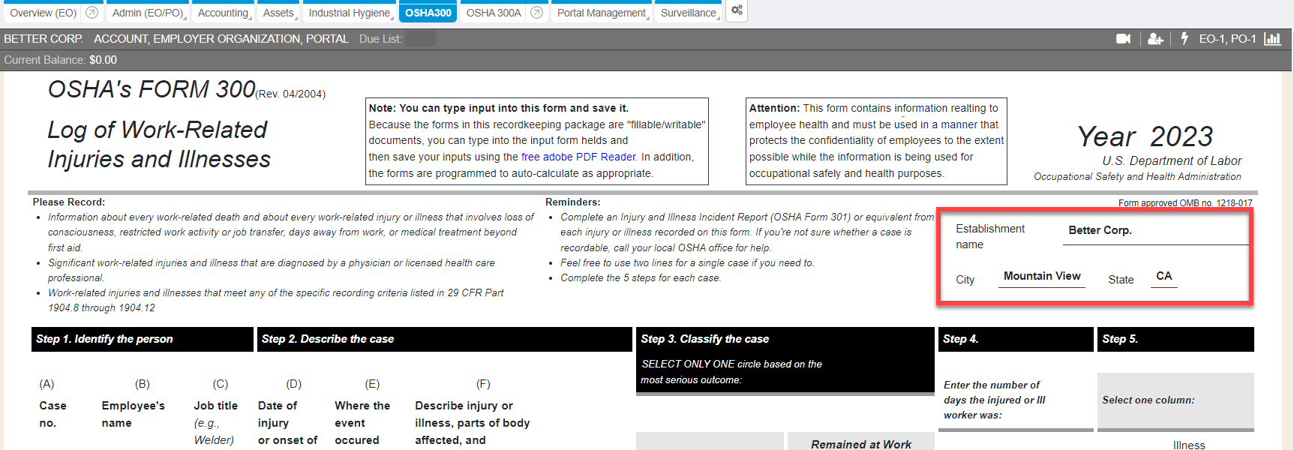
Task: Click the City field showing Mountain View
Action: [1042, 277]
